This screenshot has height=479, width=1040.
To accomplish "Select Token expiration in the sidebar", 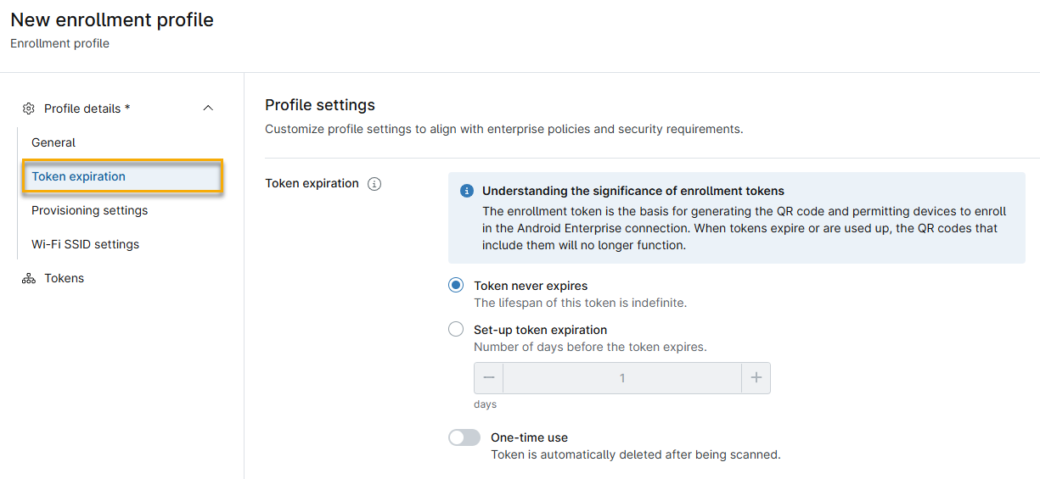I will coord(79,176).
